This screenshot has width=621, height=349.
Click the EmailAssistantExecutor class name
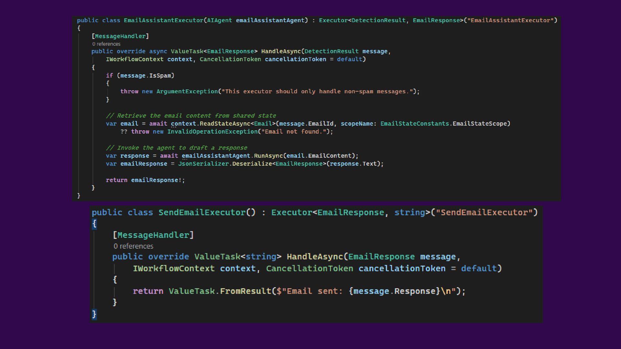[x=164, y=20]
